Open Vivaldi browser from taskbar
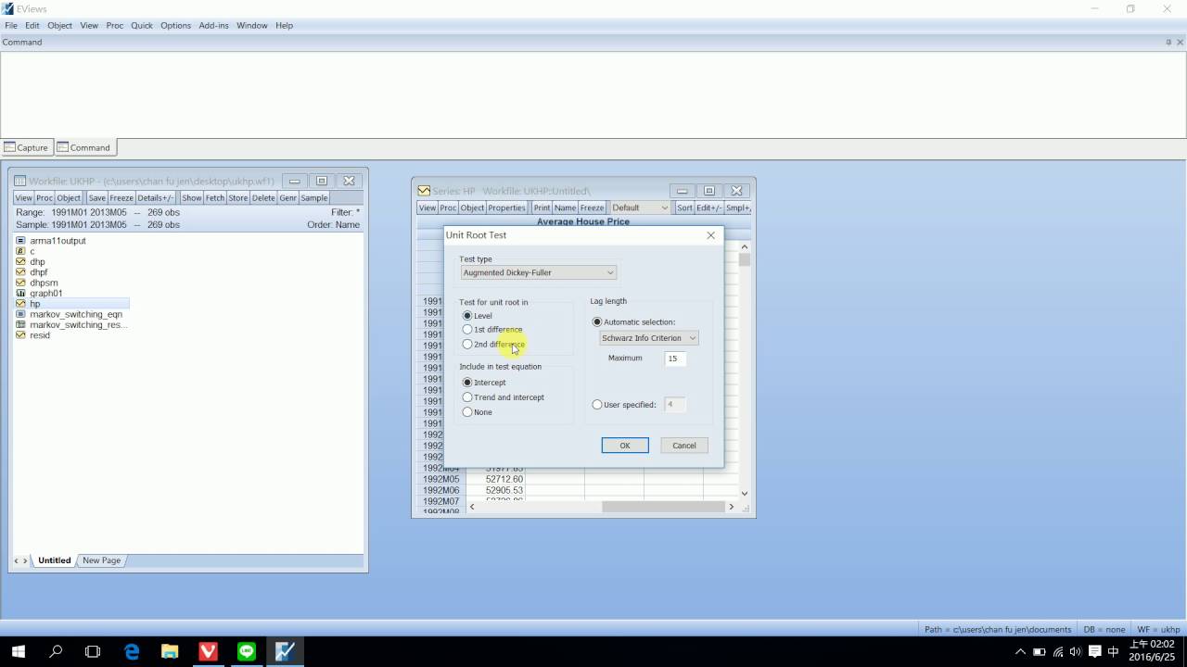Viewport: 1187px width, 667px height. pyautogui.click(x=208, y=651)
